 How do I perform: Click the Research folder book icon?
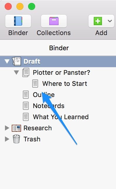(x=16, y=128)
